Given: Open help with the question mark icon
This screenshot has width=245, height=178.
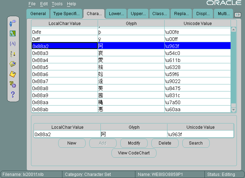Looking at the screenshot, I should (x=13, y=94).
